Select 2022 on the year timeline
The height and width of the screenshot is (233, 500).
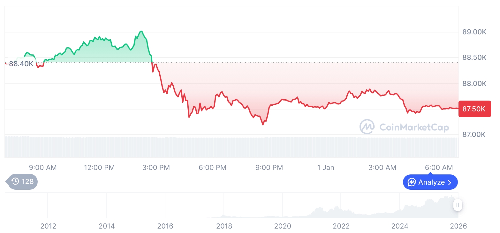341,226
